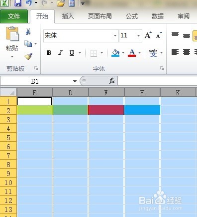Viewport: 197px width, 217px height.
Task: Open the Fill Color dropdown arrow
Action: coord(123,53)
